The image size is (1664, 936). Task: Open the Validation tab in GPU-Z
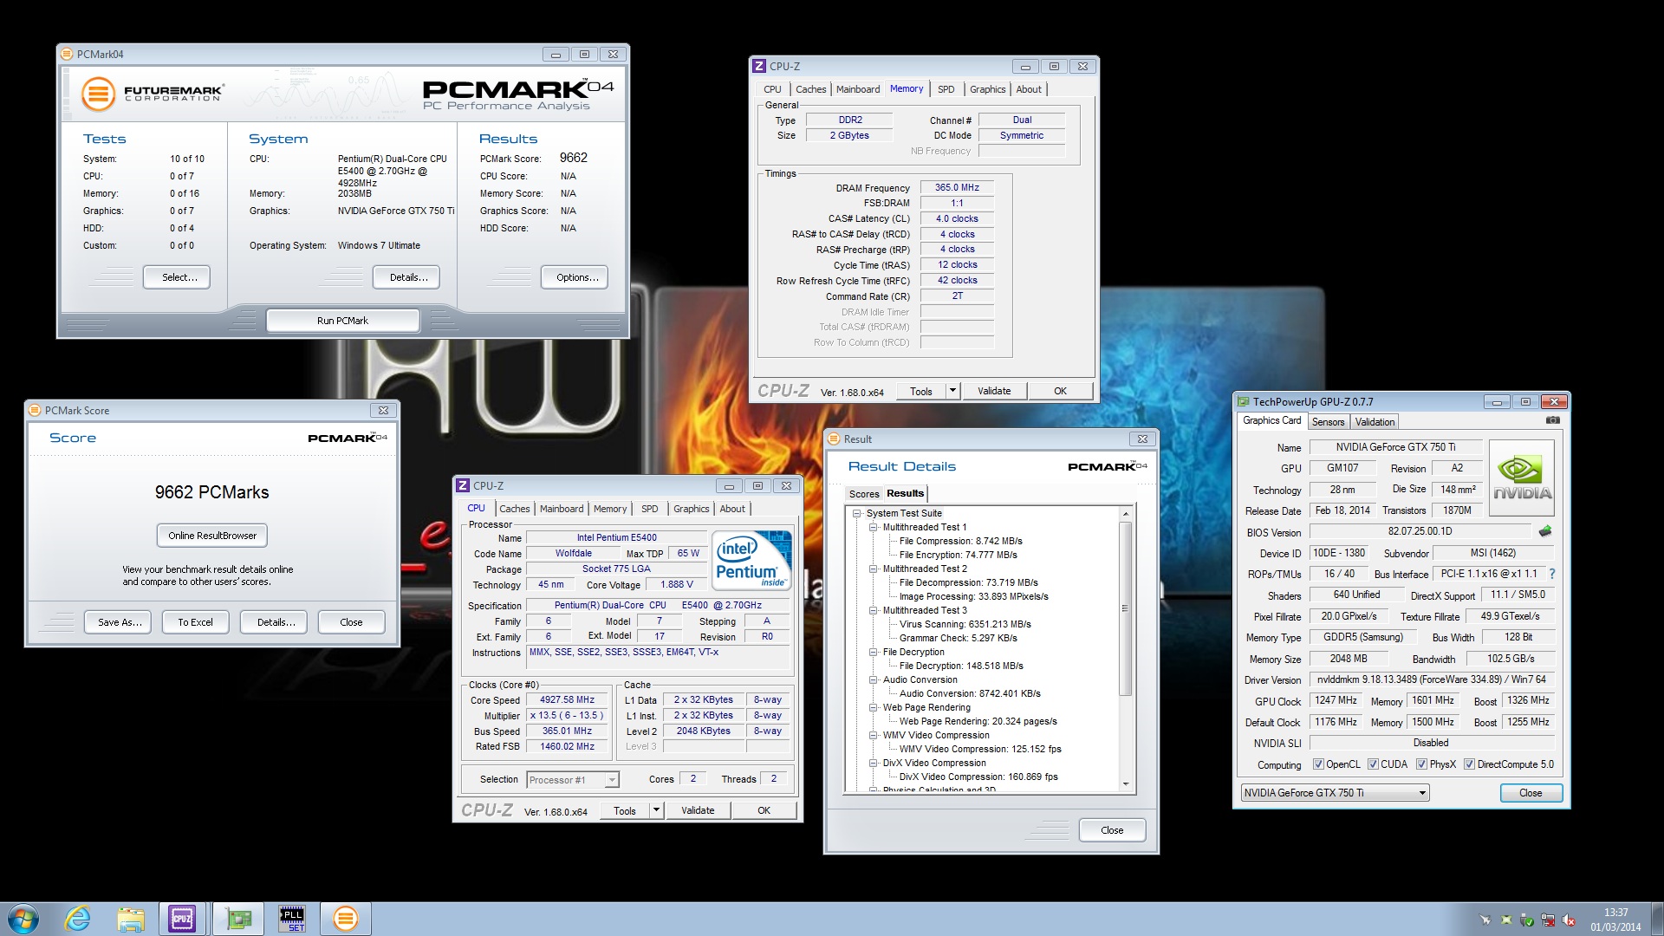coord(1375,422)
